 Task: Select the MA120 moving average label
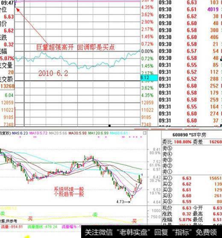pos(98,133)
